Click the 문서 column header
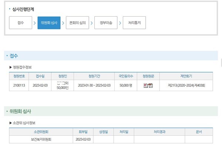Image resolution: width=222 pixels, height=145 pixels. pyautogui.click(x=199, y=132)
